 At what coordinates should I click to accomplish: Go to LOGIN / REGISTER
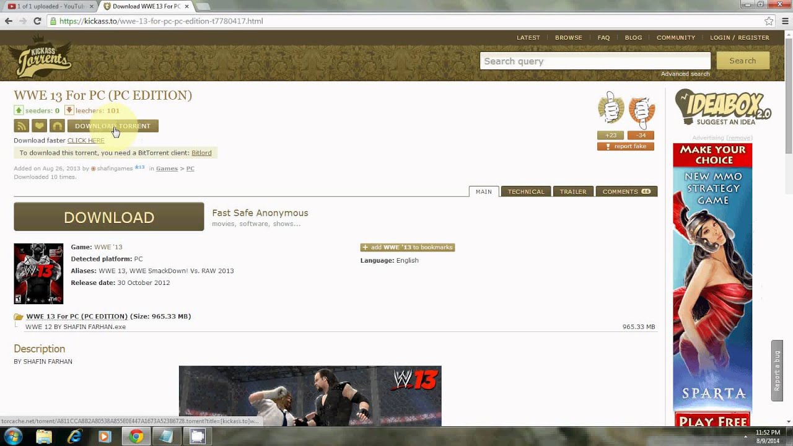point(740,38)
